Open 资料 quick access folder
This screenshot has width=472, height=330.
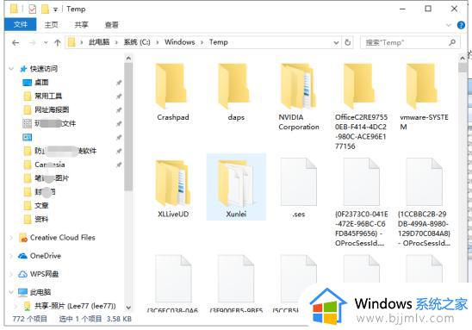click(41, 219)
